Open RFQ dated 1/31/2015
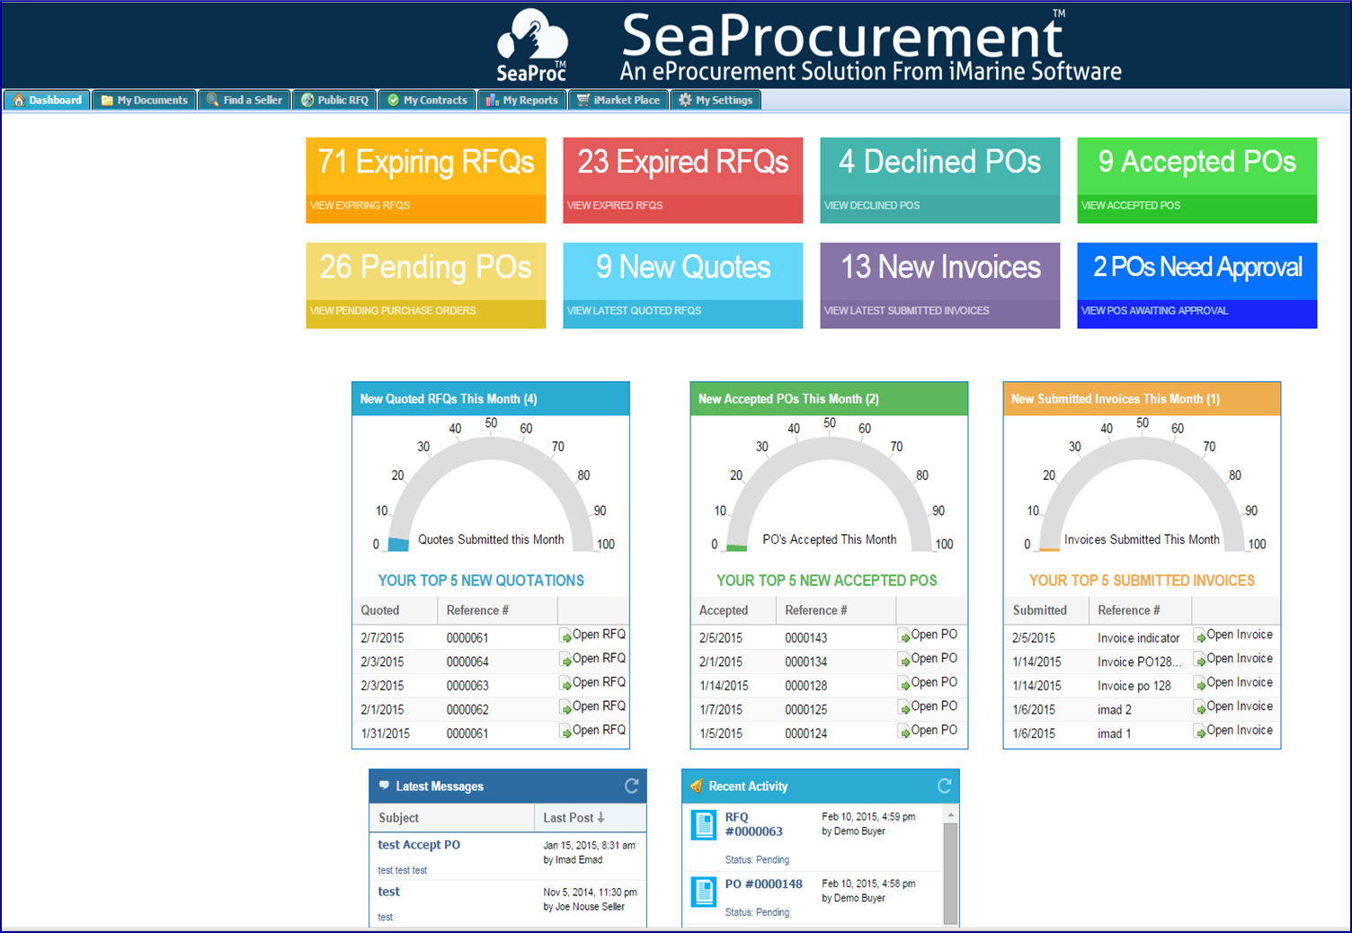1352x933 pixels. tap(593, 730)
